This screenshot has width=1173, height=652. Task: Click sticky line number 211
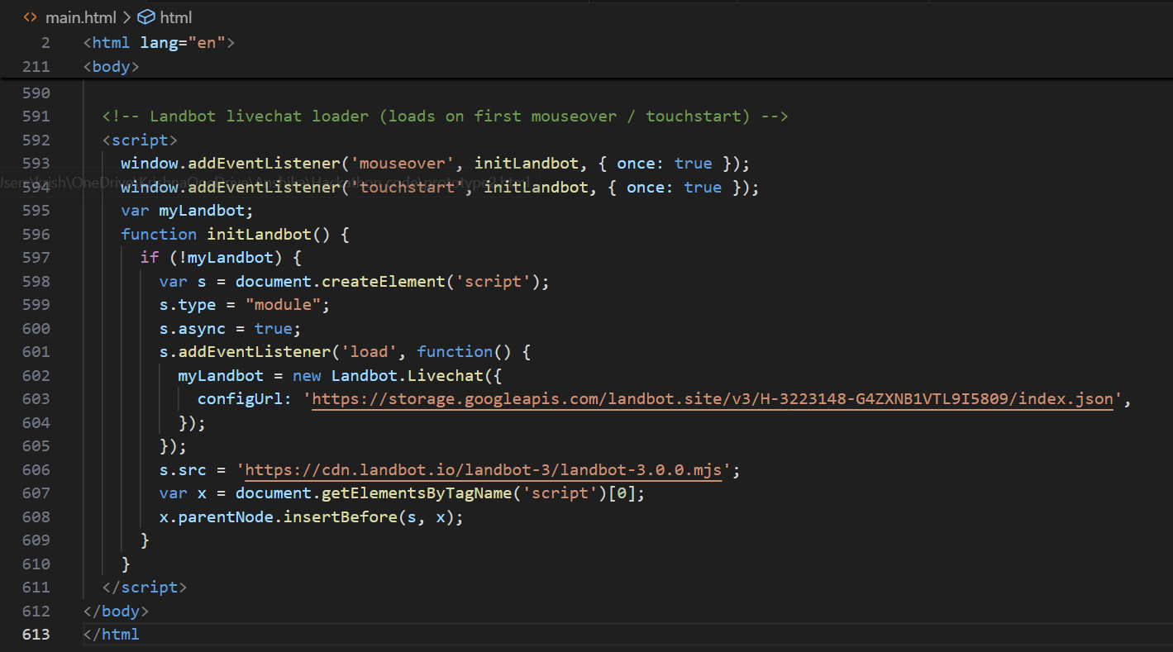tap(36, 66)
